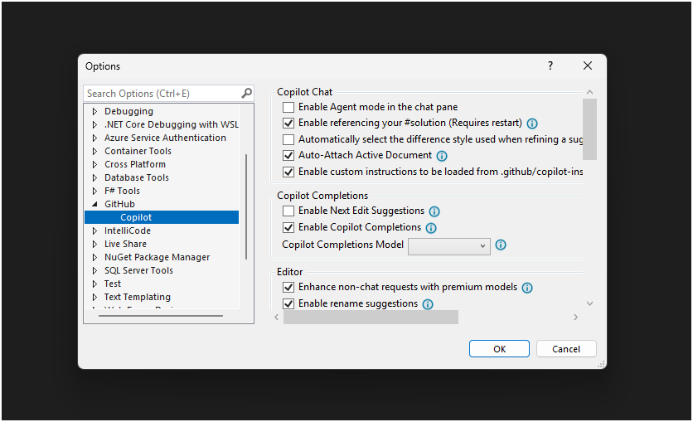Click info icon next to Enhance non-chat requests
The width and height of the screenshot is (693, 422).
[x=527, y=288]
